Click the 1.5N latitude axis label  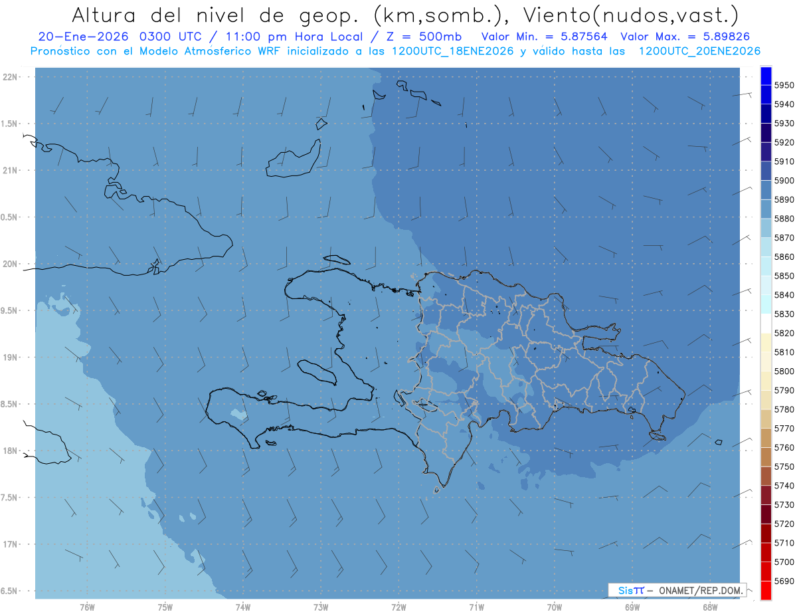coord(9,124)
